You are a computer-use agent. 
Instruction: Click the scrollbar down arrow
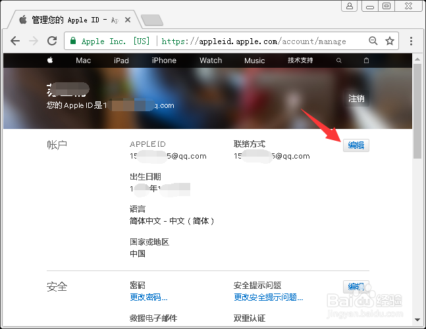(x=417, y=320)
